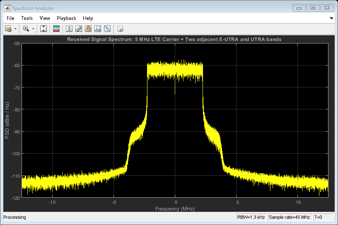Viewport: 338px width, 225px height.
Task: Click the Sample rate=45 MHz status field
Action: tap(289, 217)
